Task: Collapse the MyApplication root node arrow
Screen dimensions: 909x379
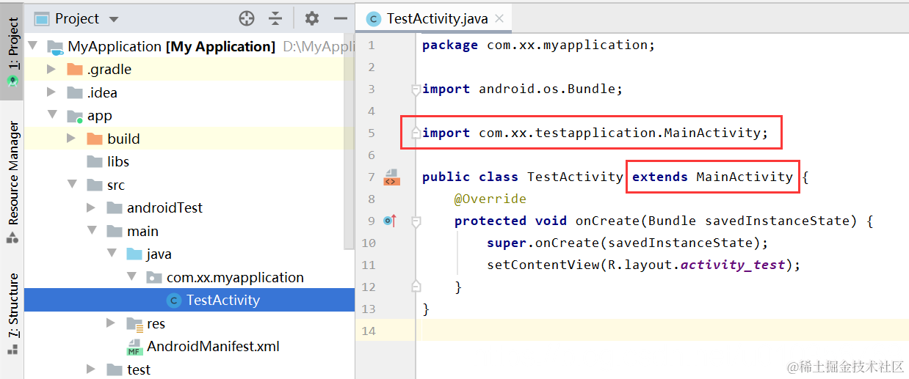Action: click(x=32, y=46)
